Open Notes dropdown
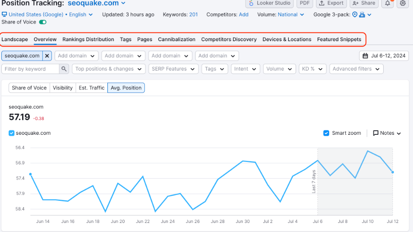 point(387,133)
